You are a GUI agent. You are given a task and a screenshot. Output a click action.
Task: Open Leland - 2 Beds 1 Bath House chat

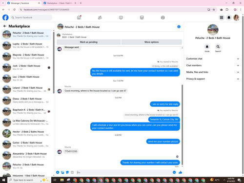click(x=26, y=89)
